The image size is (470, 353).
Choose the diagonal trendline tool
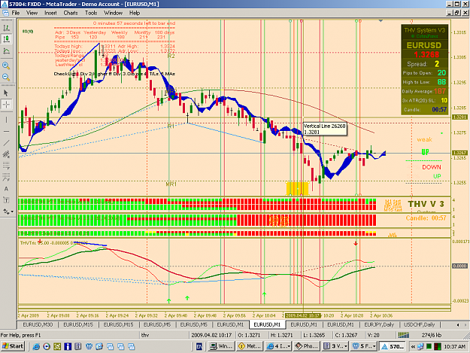pos(6,143)
